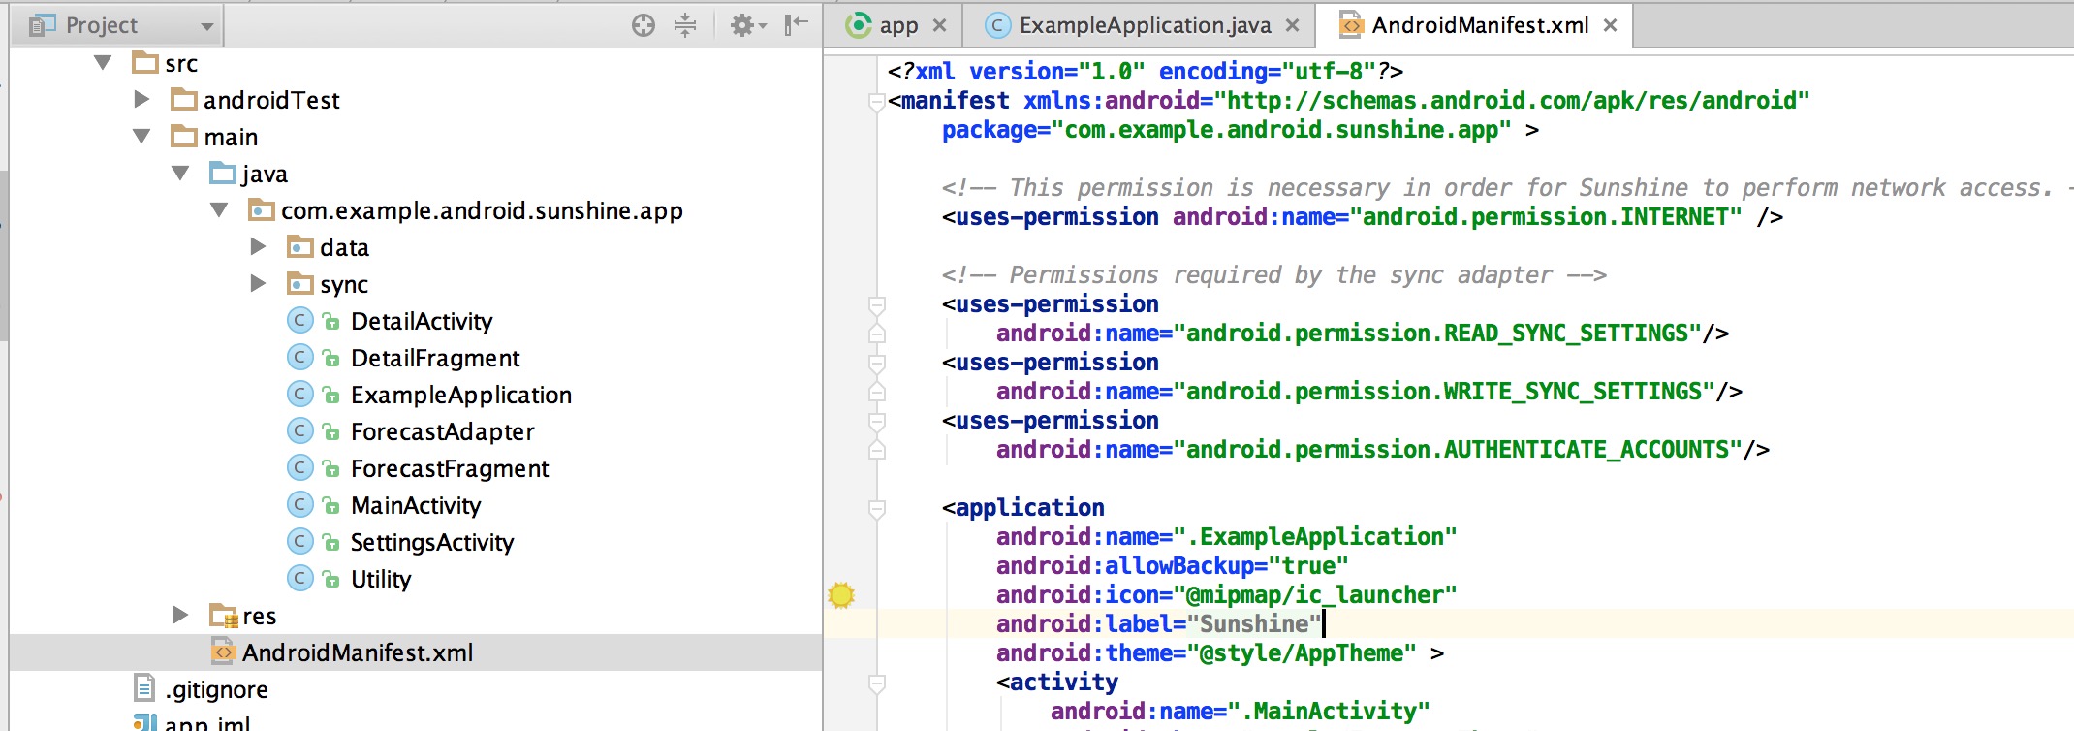Screen dimensions: 2074x731
Task: Expand the data package
Action: (258, 246)
